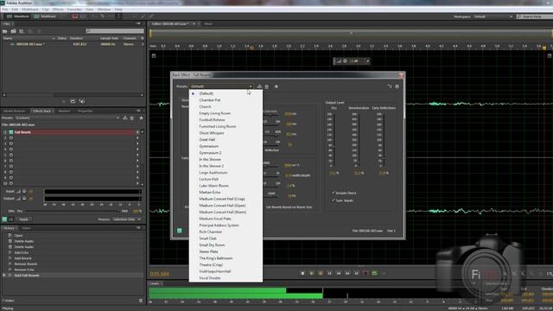
Task: Open History panel options menu
Action: pos(138,228)
